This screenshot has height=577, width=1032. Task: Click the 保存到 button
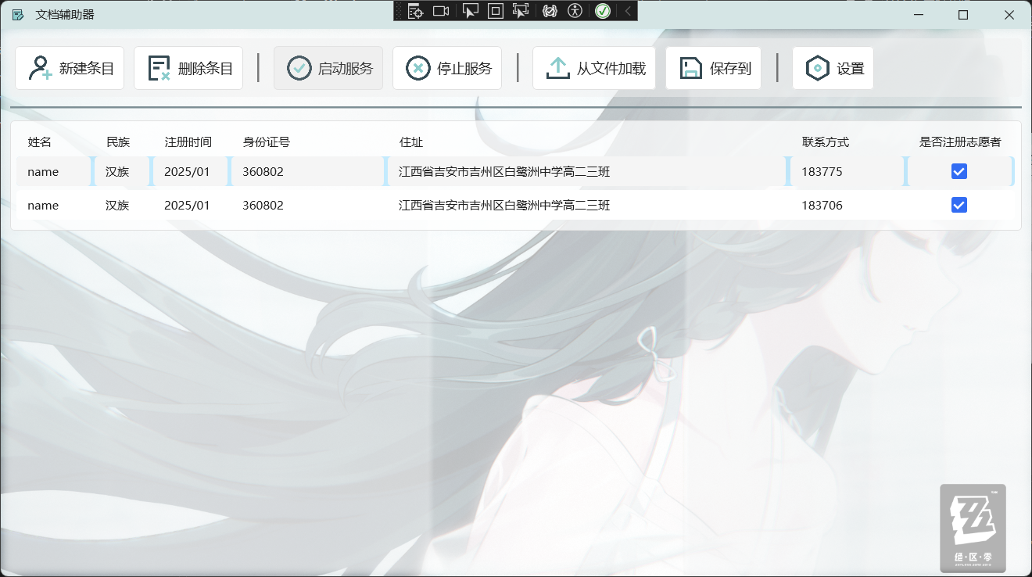713,68
